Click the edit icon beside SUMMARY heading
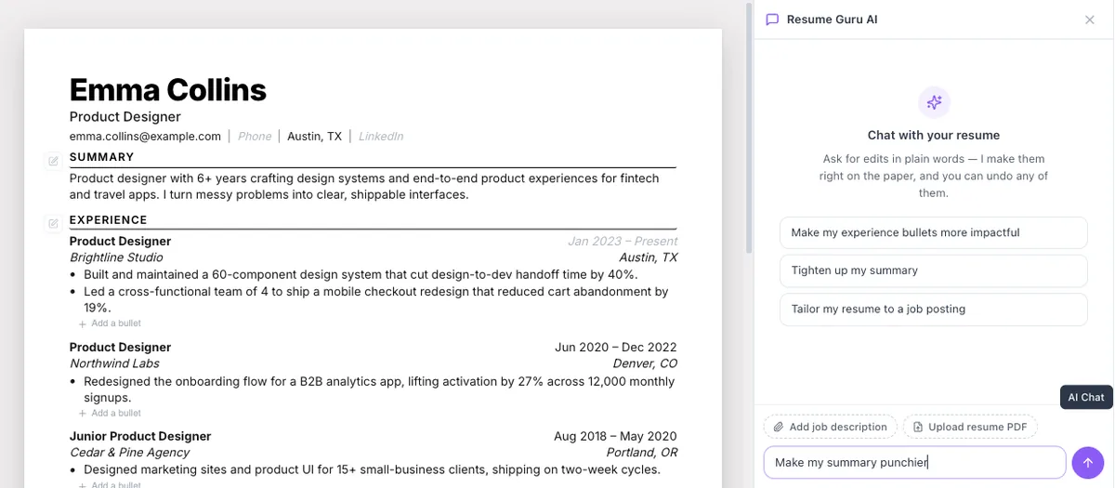The height and width of the screenshot is (488, 1115). tap(53, 161)
